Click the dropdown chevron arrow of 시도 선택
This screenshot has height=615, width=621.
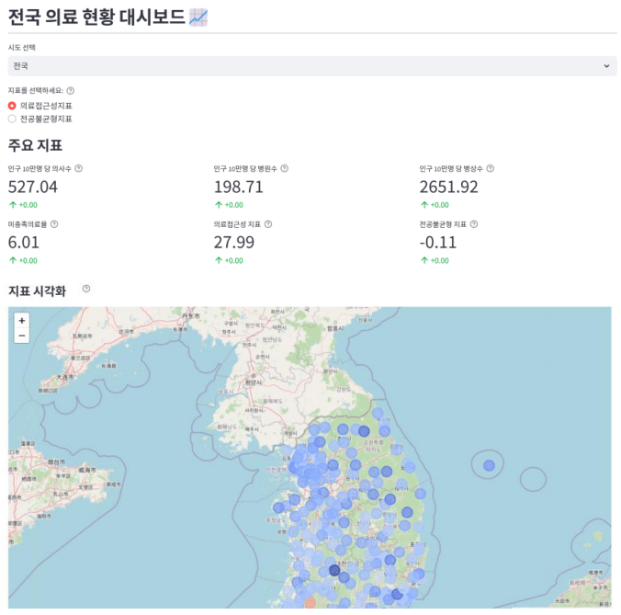coord(605,66)
